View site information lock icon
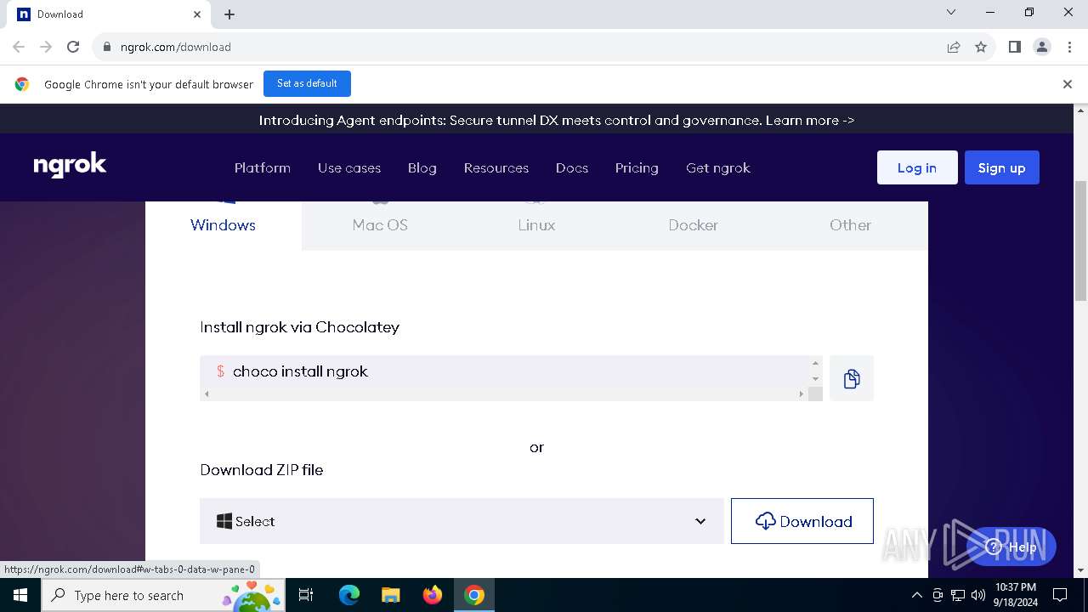The height and width of the screenshot is (612, 1088). click(107, 47)
